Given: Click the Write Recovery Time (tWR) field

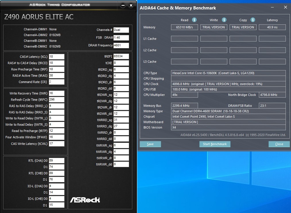Looking at the screenshot, I should tap(57, 93).
